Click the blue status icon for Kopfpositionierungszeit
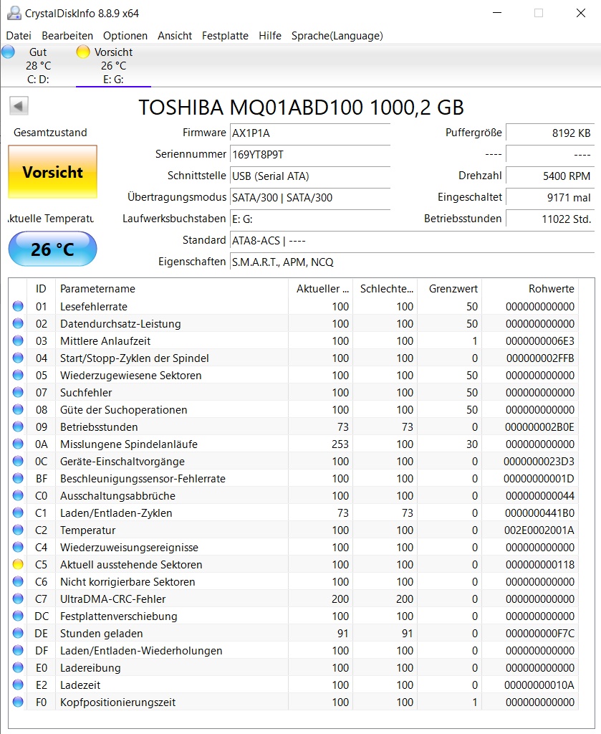The image size is (601, 734). [18, 702]
